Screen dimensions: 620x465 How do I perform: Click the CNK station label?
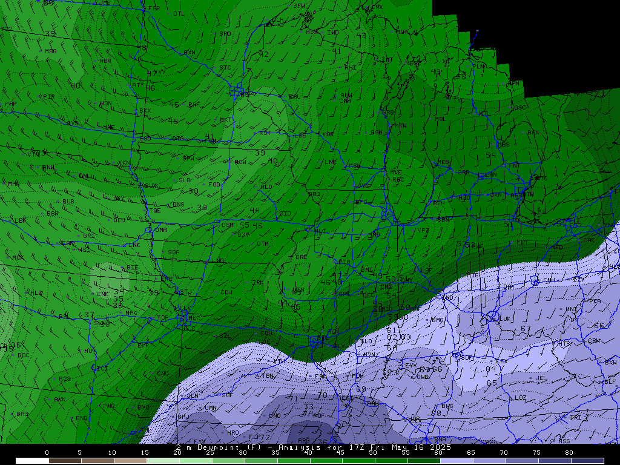[102, 294]
